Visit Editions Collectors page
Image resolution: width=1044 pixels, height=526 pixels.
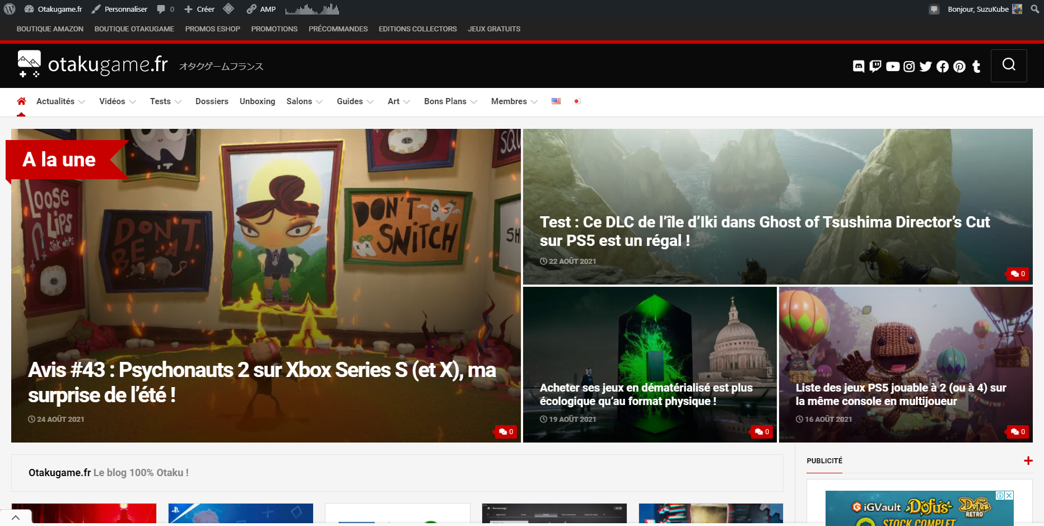point(418,29)
